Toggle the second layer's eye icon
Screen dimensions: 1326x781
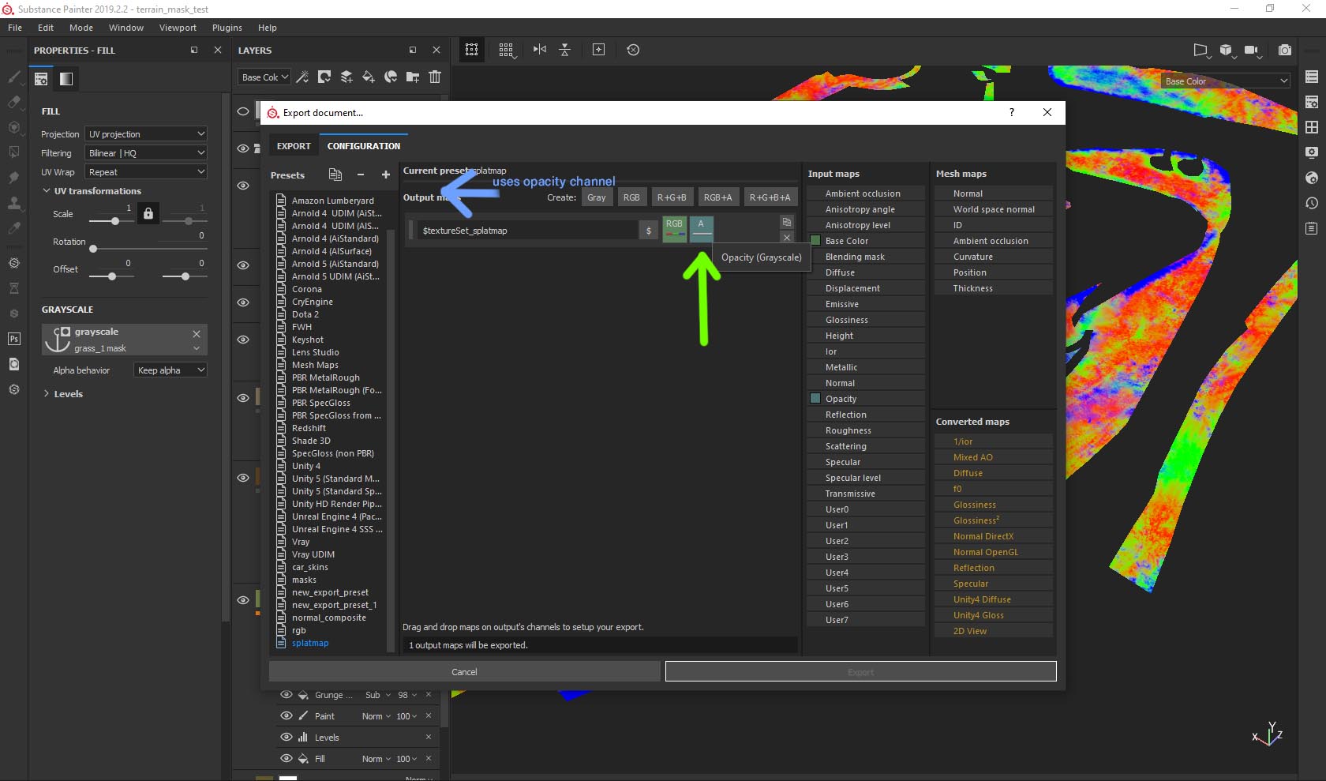pos(243,148)
